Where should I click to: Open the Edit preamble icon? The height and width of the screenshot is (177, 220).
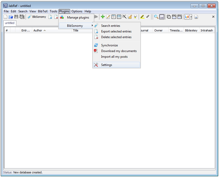click(x=114, y=17)
